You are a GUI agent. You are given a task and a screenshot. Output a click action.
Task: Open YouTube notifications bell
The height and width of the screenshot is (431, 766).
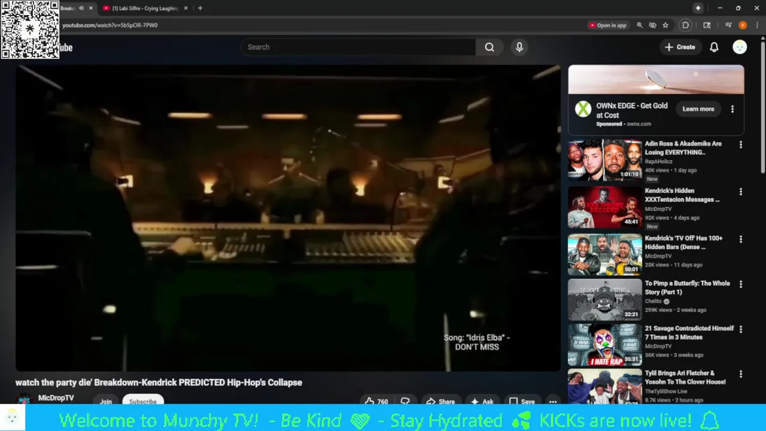pyautogui.click(x=714, y=47)
